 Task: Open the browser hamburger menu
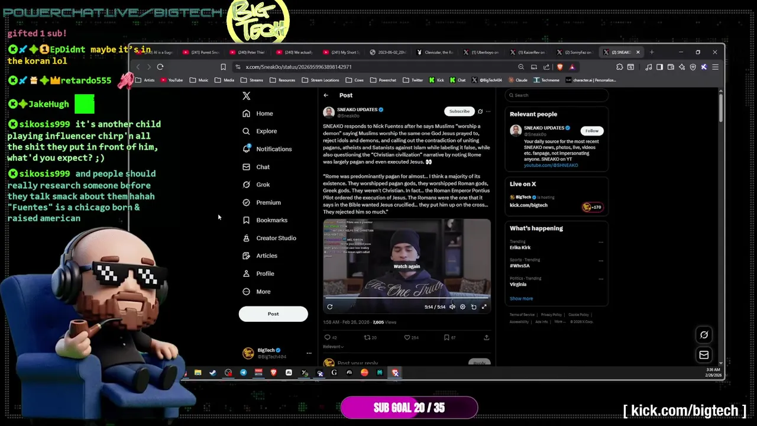click(715, 67)
